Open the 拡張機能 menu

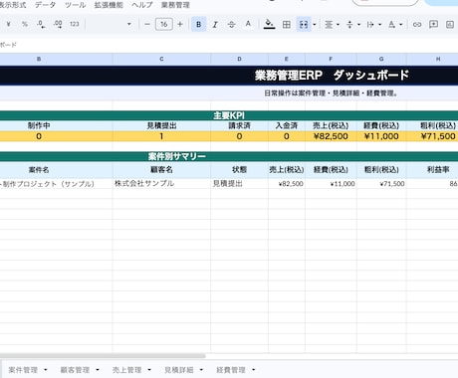[109, 5]
